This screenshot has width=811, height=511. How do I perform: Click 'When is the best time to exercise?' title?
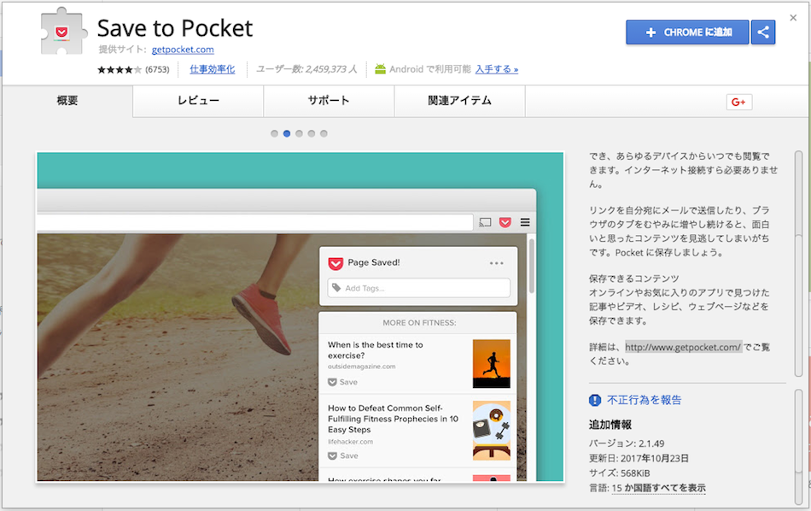tap(376, 350)
